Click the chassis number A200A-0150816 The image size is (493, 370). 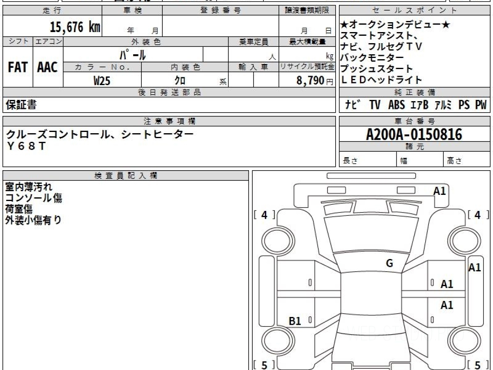[414, 134]
